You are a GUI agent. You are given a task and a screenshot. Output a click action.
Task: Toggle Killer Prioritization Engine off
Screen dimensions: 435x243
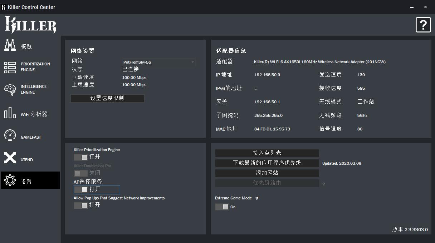point(81,157)
